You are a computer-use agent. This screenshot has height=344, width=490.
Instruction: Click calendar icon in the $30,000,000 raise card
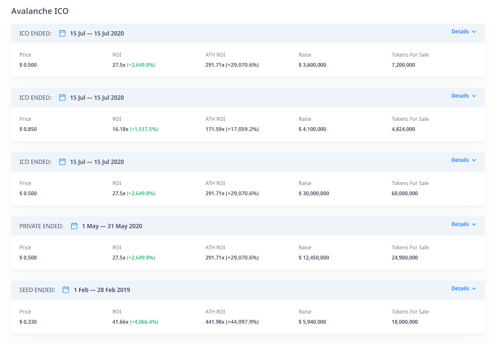point(62,162)
